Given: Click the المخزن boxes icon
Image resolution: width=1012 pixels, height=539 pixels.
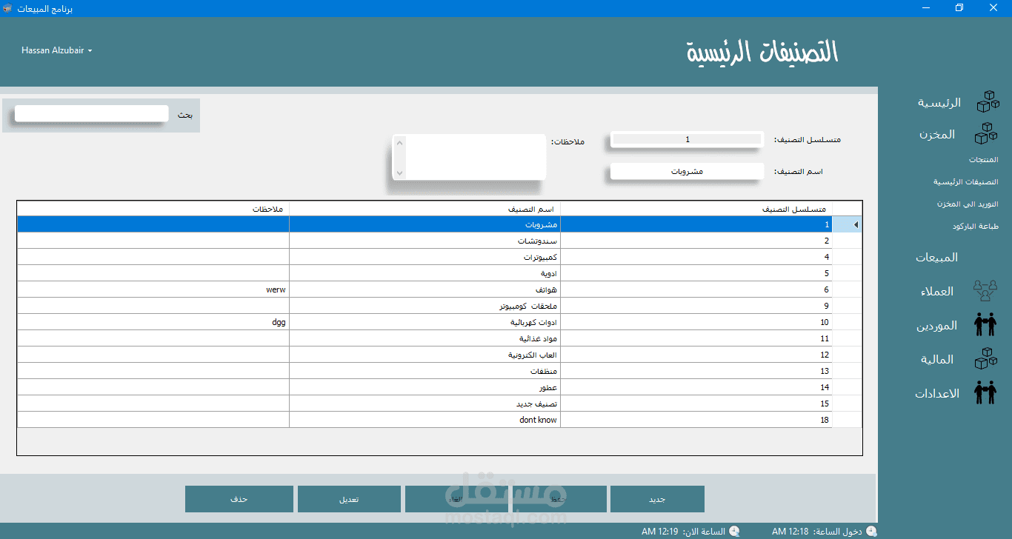Looking at the screenshot, I should (x=985, y=134).
